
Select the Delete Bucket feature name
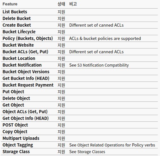(x=17, y=18)
